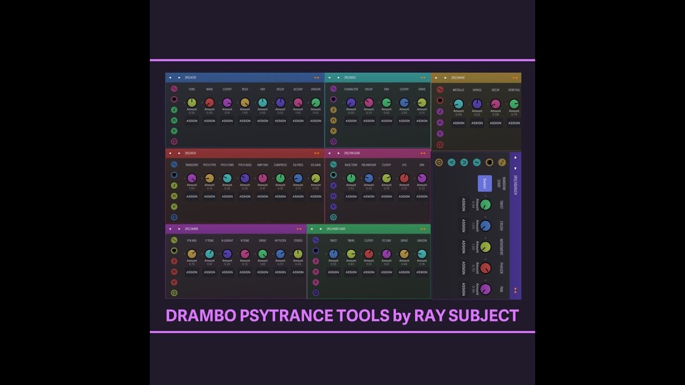Click the square-wave icon in the FM LEAD rack

[333, 196]
